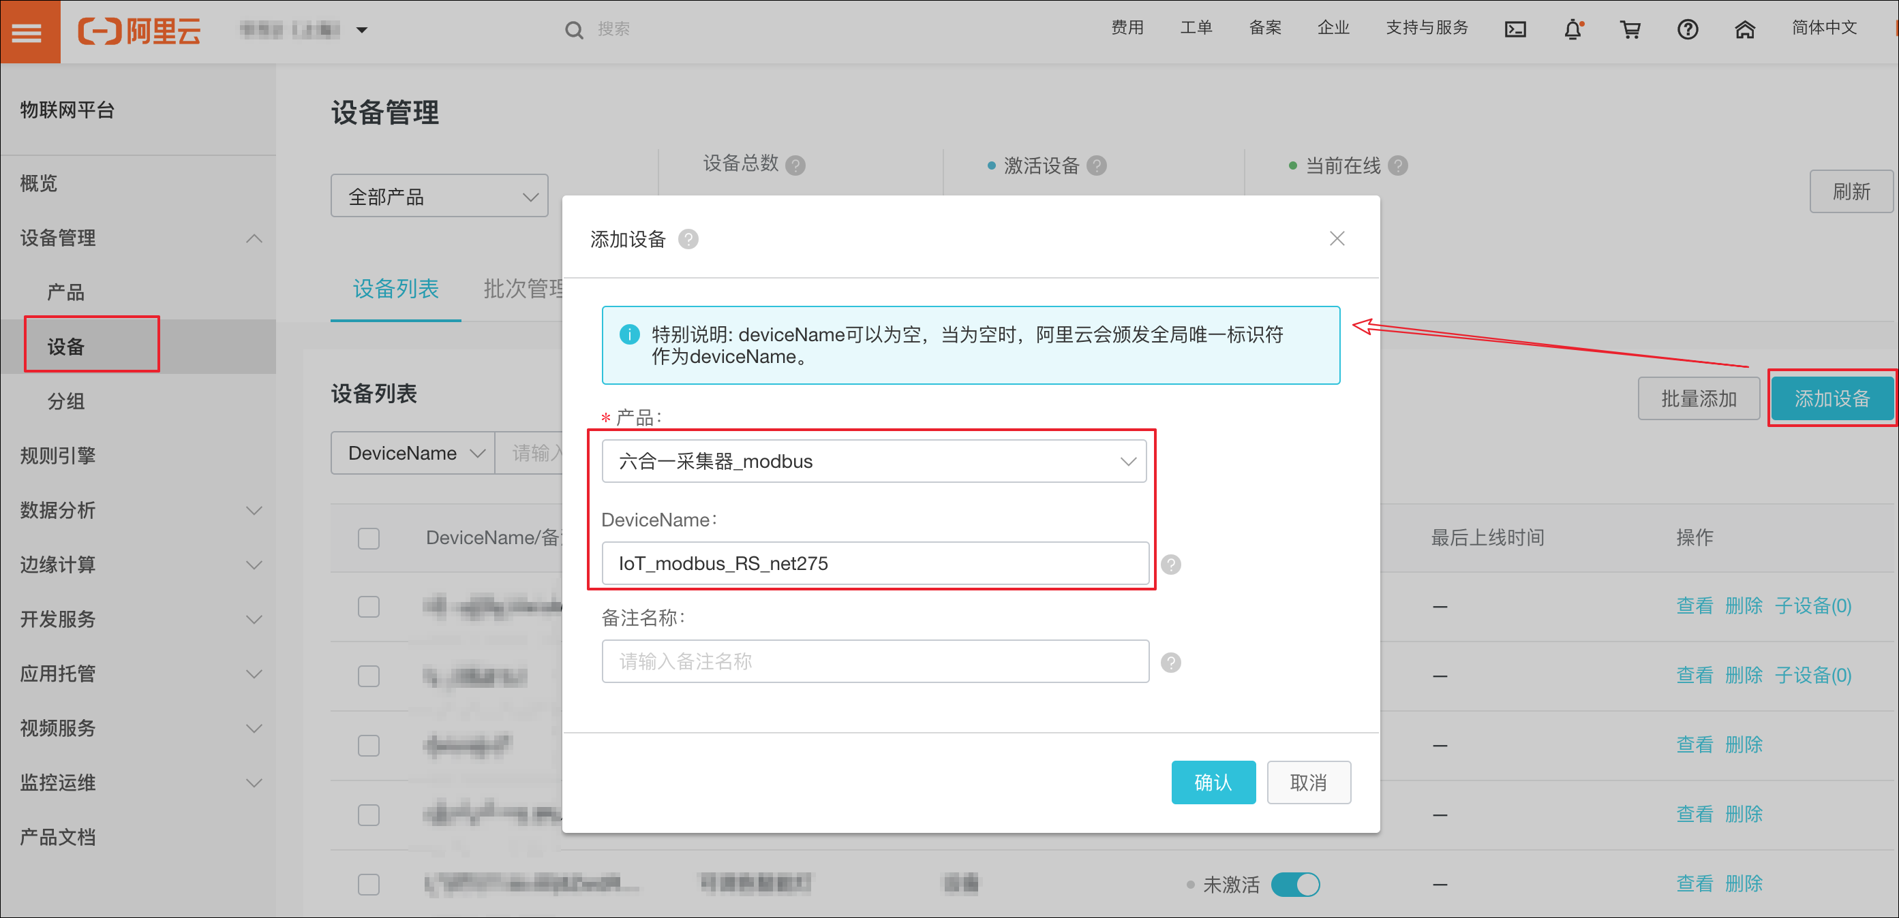Open 企业 in the top menu
1899x918 pixels.
(1333, 28)
